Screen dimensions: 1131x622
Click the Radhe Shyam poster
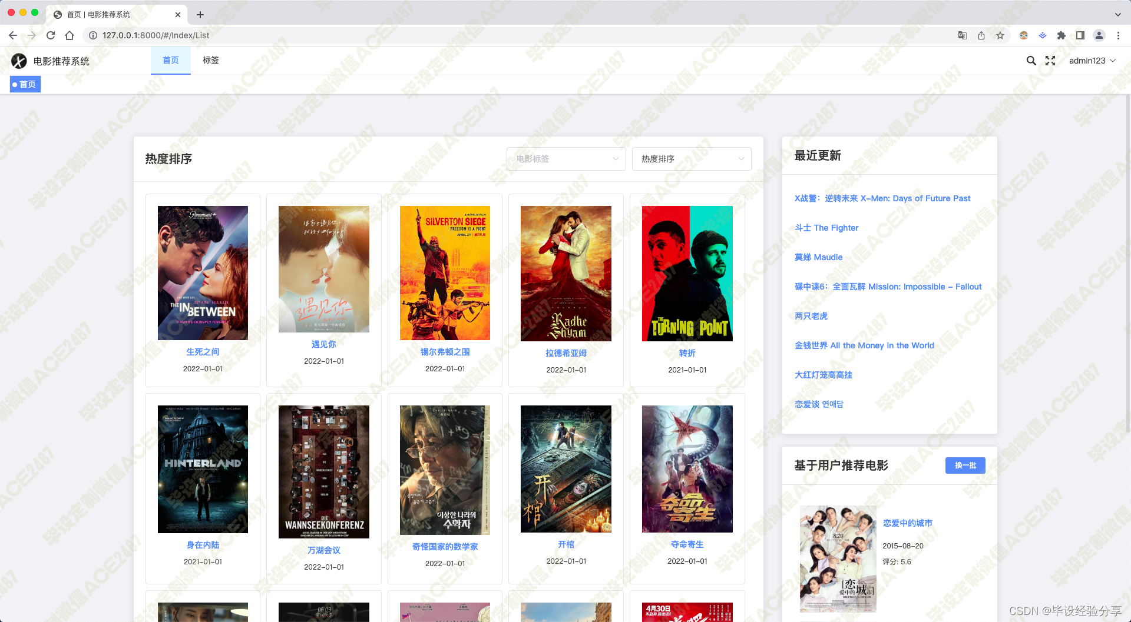tap(566, 274)
